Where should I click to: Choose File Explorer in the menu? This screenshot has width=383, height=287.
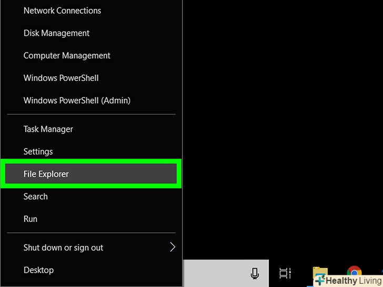pos(91,173)
